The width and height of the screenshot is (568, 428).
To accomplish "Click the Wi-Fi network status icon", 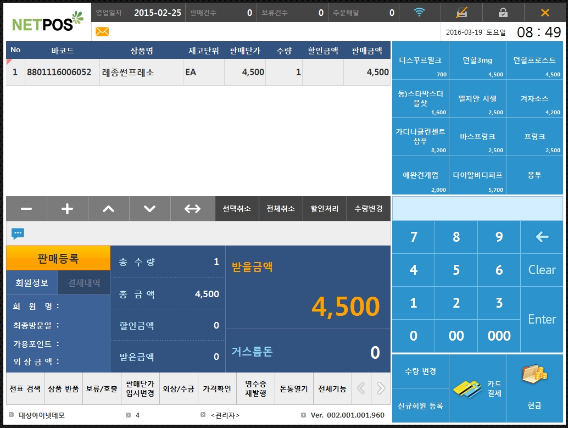I will click(420, 12).
